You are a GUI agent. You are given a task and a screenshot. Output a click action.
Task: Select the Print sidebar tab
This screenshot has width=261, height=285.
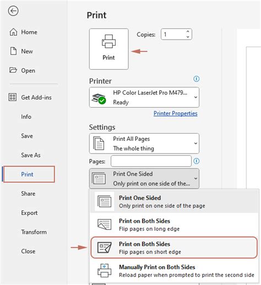[x=29, y=174]
